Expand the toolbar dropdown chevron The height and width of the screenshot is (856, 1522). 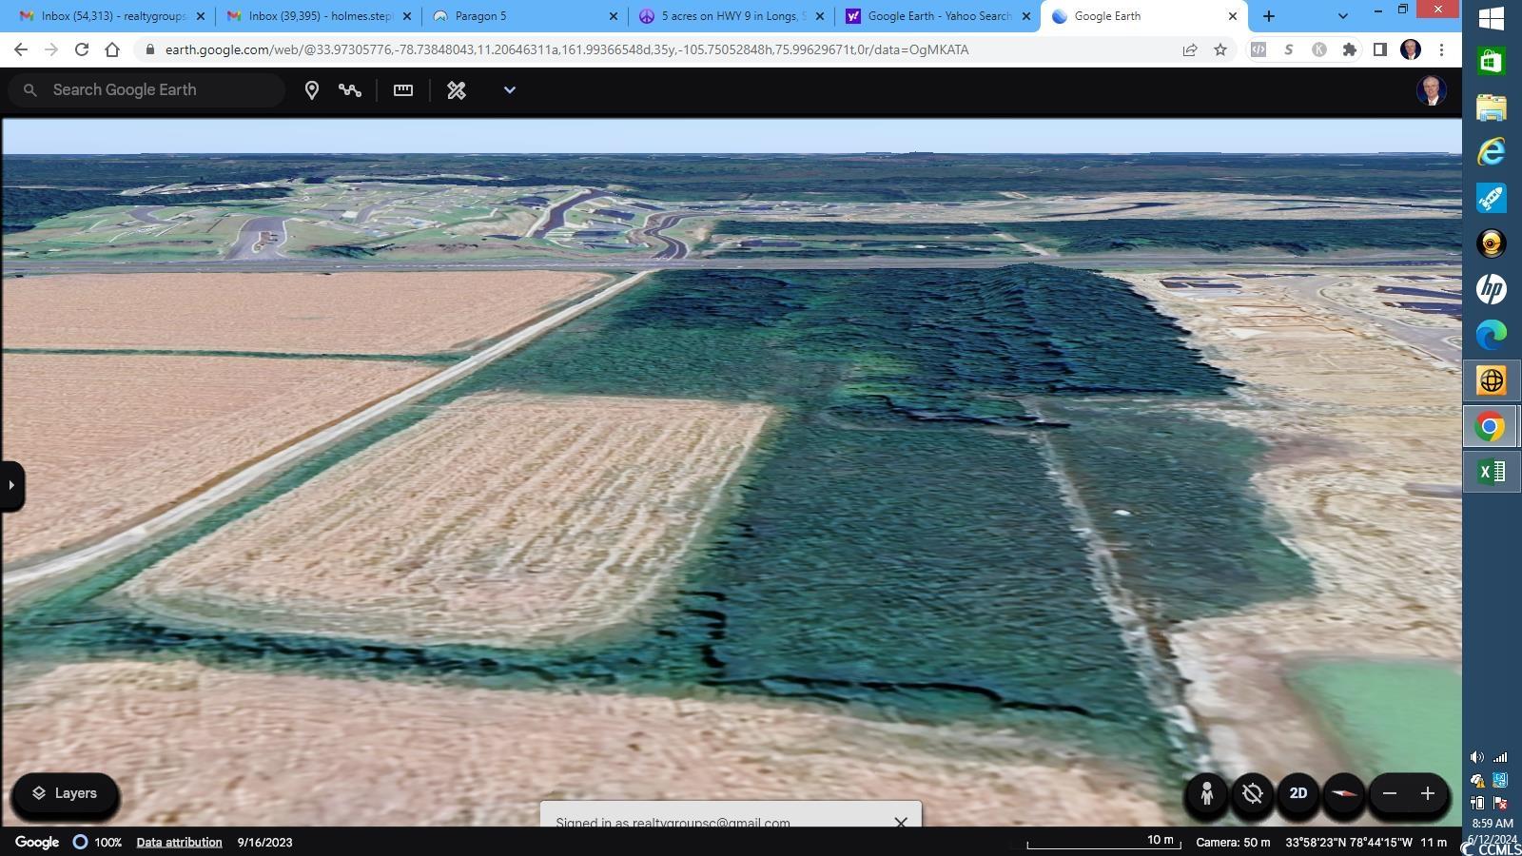point(510,90)
